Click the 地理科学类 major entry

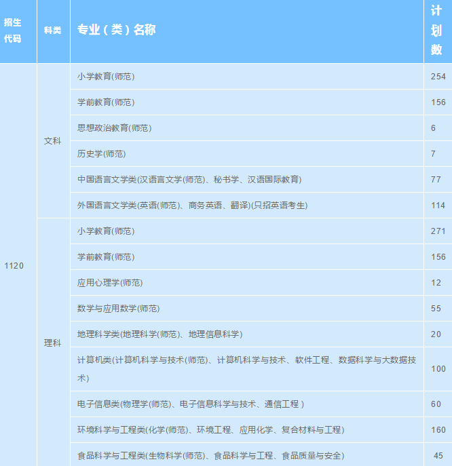pos(160,334)
